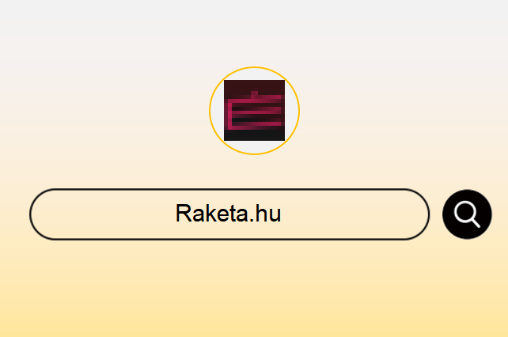
Task: Select the circular yellow-ringed avatar
Action: (x=254, y=111)
